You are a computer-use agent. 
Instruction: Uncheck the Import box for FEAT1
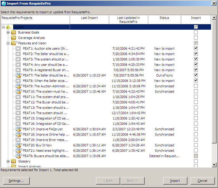(x=196, y=48)
